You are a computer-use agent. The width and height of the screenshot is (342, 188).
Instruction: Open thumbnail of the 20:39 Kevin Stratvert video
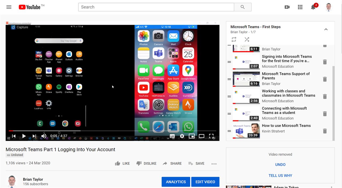[x=246, y=131]
